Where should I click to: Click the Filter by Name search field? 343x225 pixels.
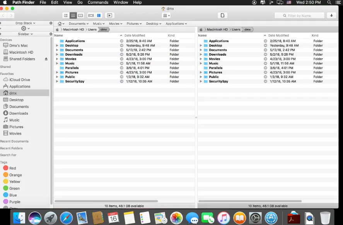tap(299, 15)
